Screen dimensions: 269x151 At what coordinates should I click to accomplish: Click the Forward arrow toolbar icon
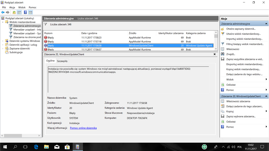[8, 12]
